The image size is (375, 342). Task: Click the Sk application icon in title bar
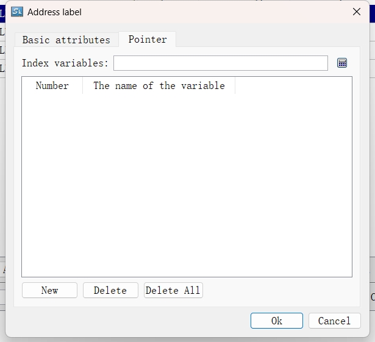click(x=17, y=12)
